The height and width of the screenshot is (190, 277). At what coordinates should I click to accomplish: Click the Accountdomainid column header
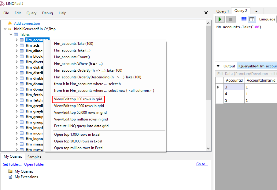click(261, 81)
